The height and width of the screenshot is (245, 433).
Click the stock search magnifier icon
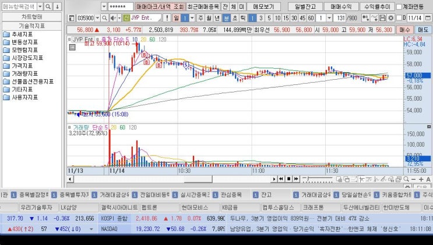point(104,18)
